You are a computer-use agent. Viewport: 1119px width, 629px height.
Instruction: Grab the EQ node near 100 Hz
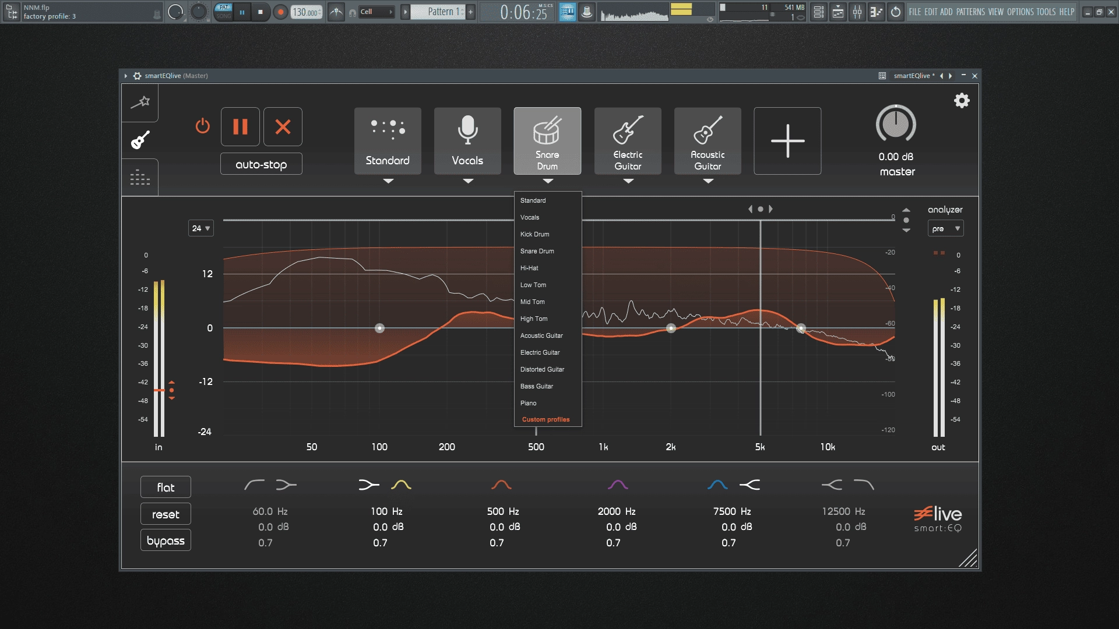tap(379, 328)
